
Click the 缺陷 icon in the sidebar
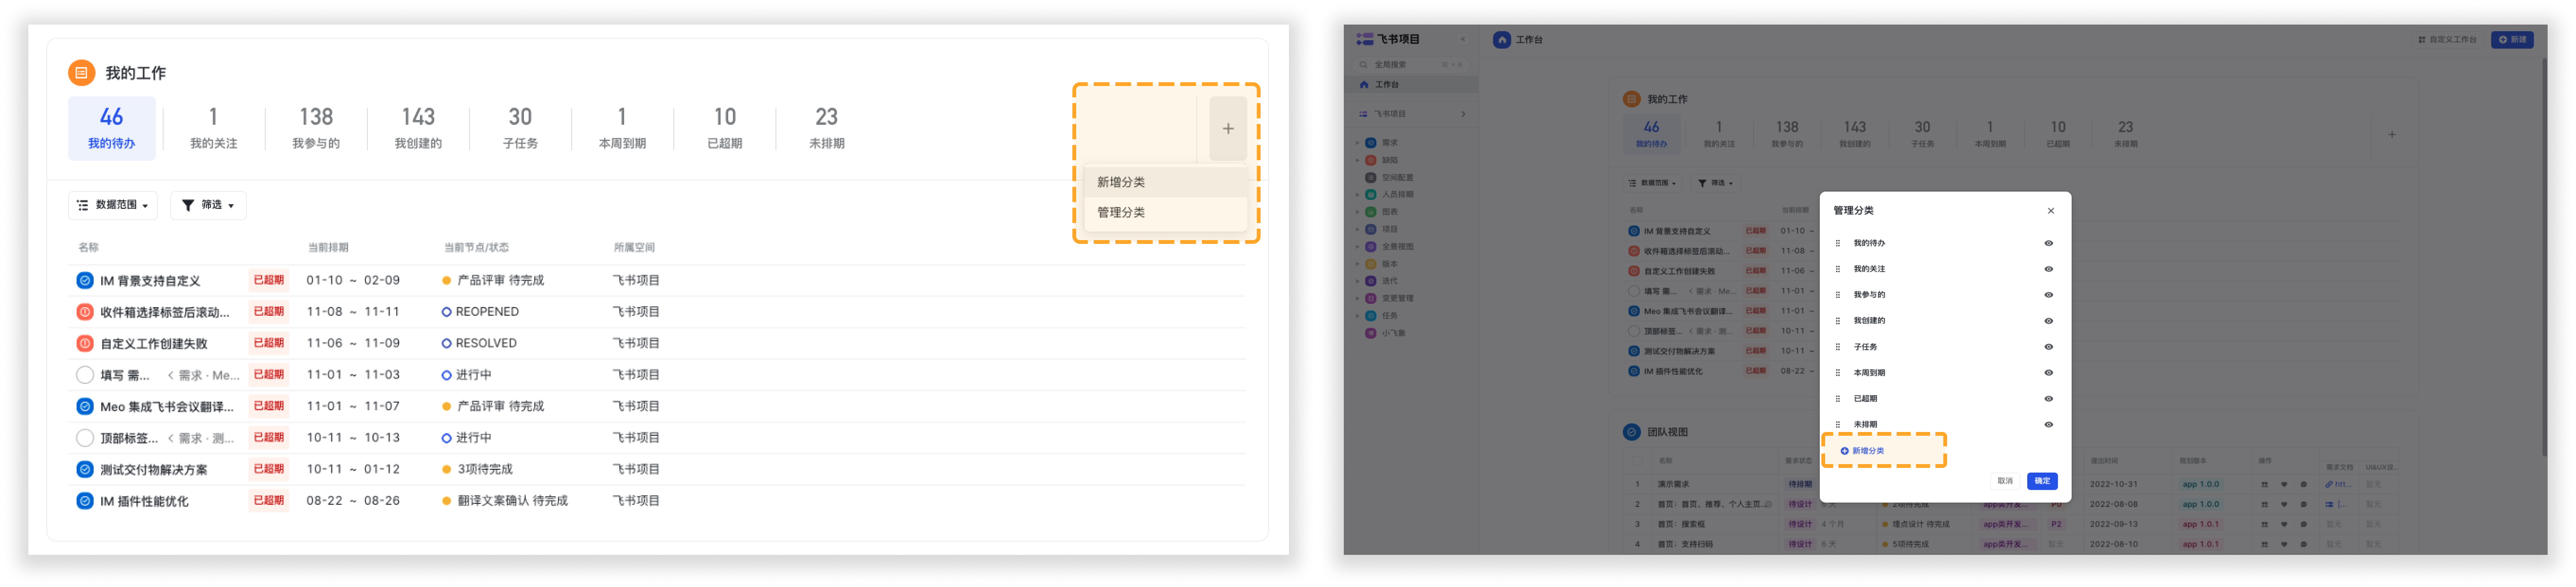pos(1371,160)
